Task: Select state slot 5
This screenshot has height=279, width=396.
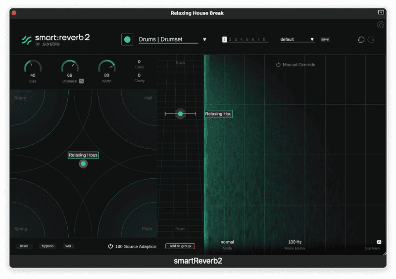Action: pyautogui.click(x=247, y=40)
